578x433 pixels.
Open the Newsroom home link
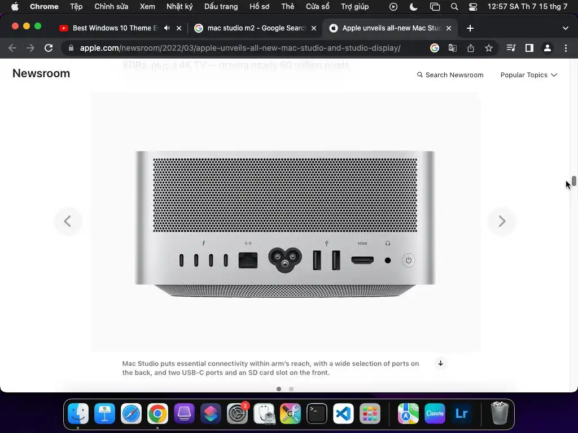point(41,73)
